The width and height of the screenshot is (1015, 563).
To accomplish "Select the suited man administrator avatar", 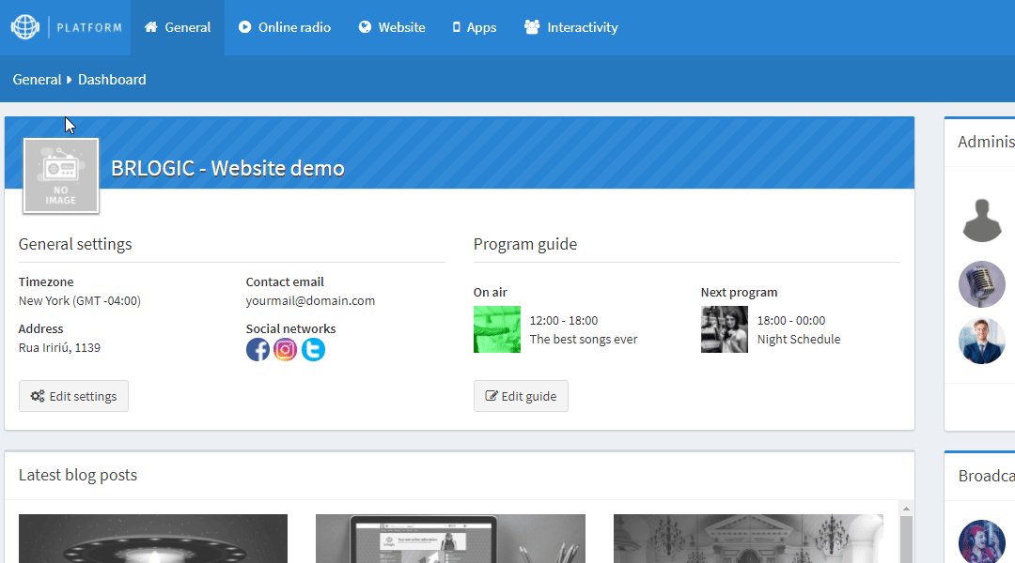I will tap(982, 341).
